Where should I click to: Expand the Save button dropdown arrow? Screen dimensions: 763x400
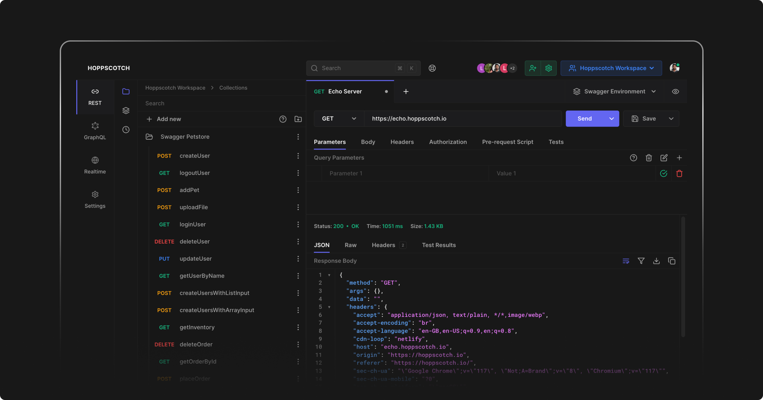(x=671, y=118)
